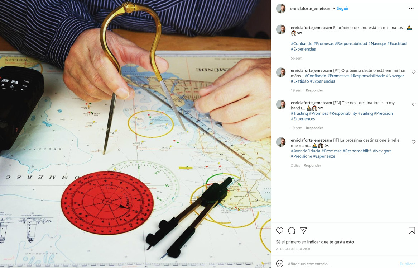This screenshot has width=418, height=268.
Task: Open the post's nautical chart photo
Action: click(x=135, y=134)
